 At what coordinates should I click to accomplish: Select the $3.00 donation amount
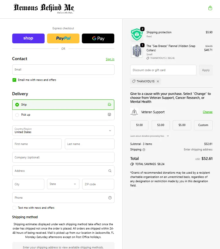tap(161, 125)
